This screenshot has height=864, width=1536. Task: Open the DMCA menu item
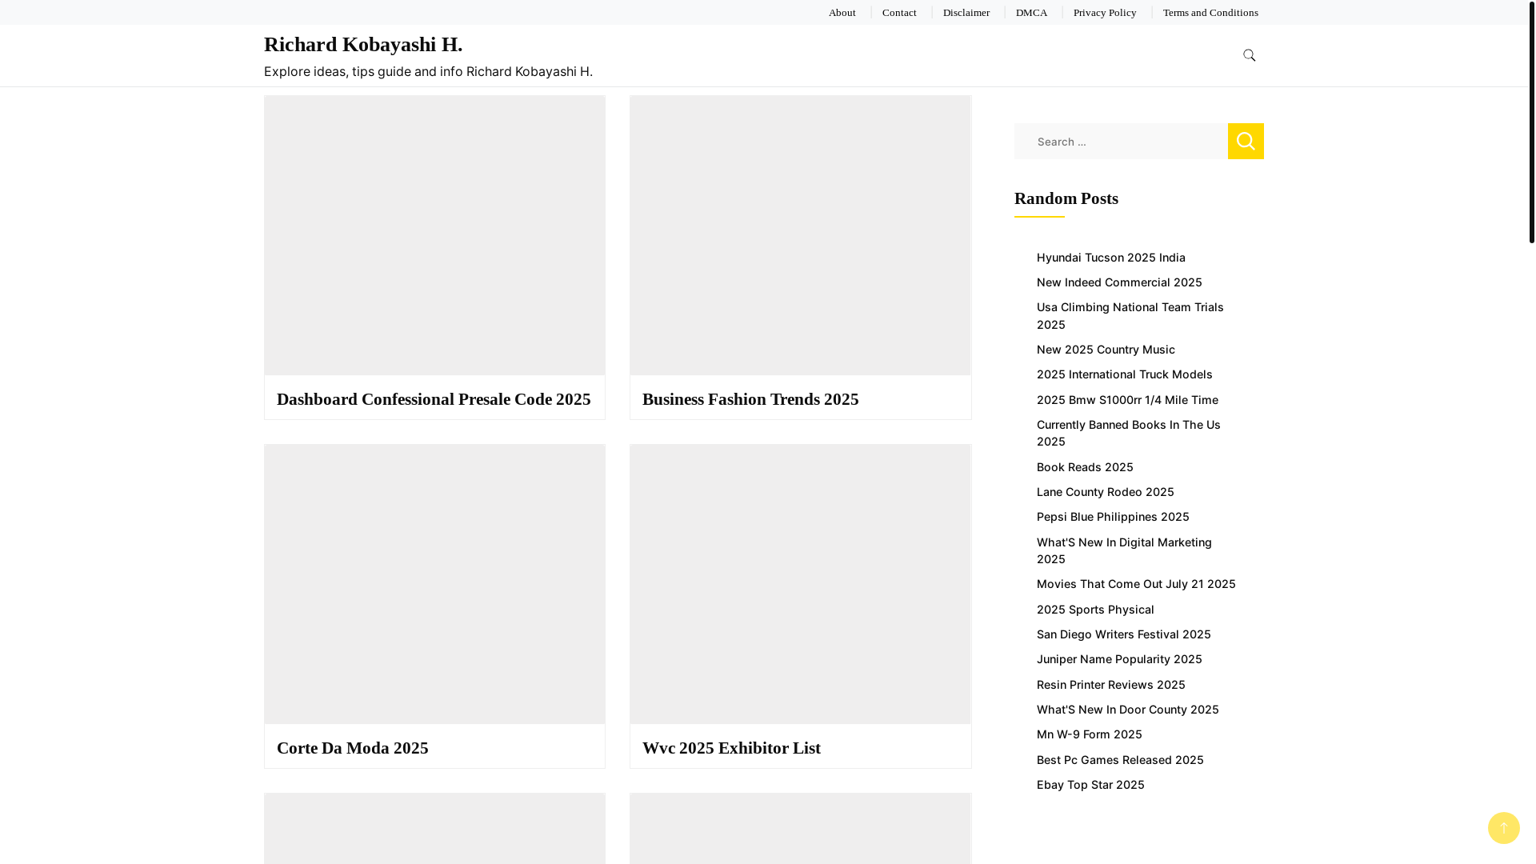pyautogui.click(x=1031, y=13)
